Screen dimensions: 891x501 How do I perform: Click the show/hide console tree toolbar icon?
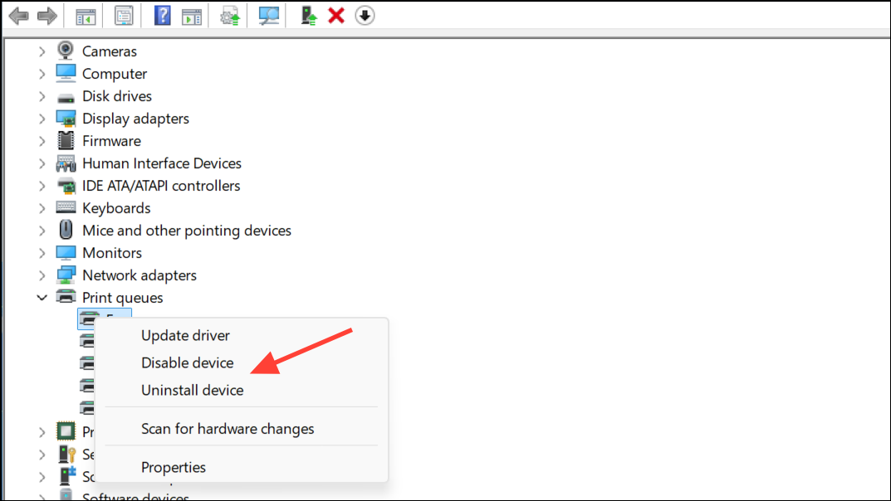click(x=85, y=15)
